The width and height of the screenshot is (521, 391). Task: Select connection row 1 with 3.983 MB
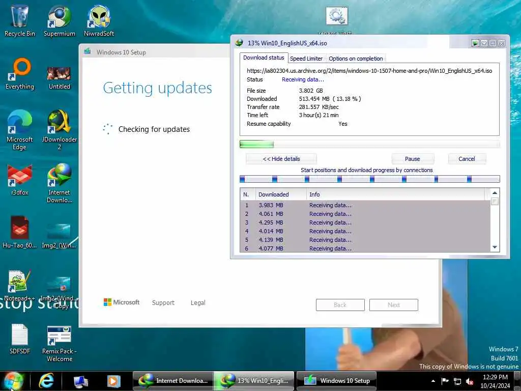pos(365,205)
